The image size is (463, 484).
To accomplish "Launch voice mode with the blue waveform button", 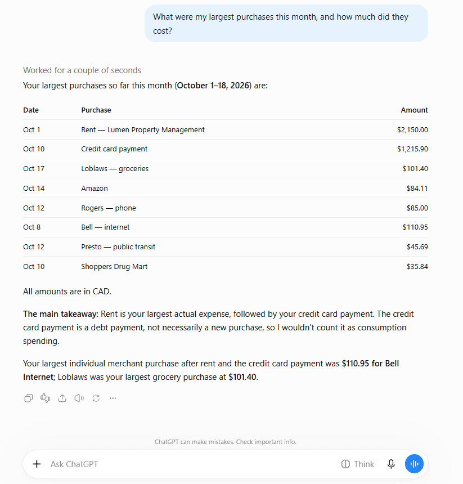I will [x=414, y=464].
